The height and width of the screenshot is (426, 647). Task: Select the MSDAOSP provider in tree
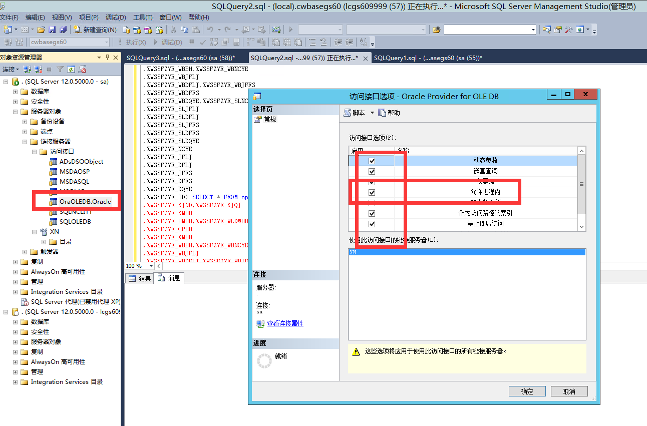point(74,172)
